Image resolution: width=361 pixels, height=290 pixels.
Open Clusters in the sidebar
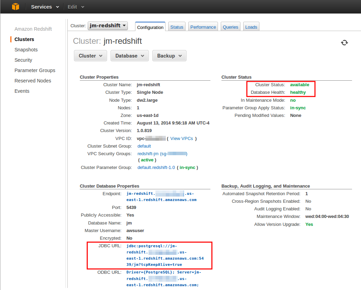coord(24,39)
